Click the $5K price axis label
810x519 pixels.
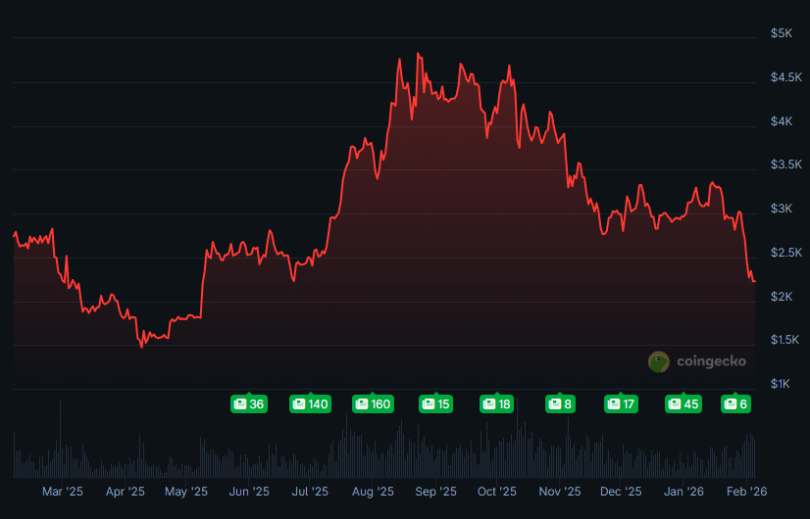pos(782,33)
